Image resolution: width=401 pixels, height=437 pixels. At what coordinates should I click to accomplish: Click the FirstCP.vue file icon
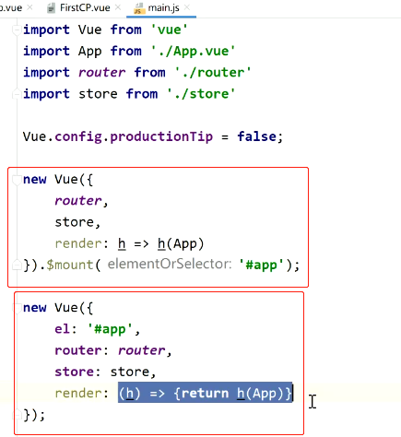[51, 8]
